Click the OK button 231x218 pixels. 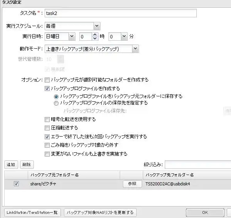tap(205, 212)
